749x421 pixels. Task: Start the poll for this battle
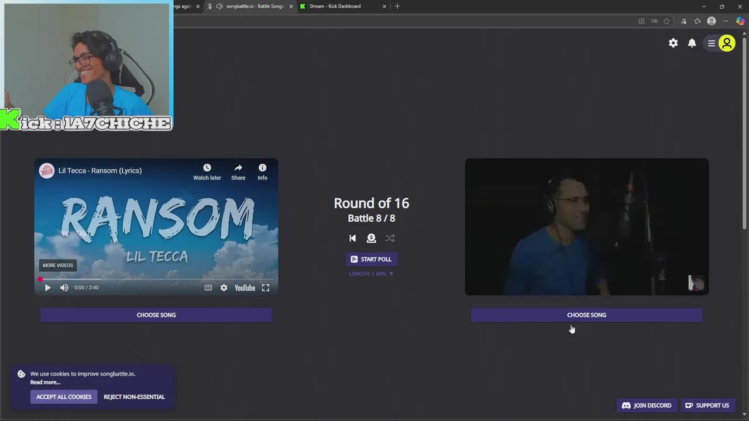pos(371,259)
